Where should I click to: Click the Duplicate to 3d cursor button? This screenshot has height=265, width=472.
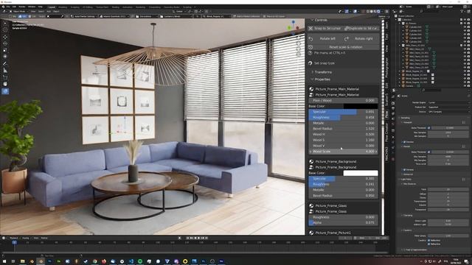(361, 28)
